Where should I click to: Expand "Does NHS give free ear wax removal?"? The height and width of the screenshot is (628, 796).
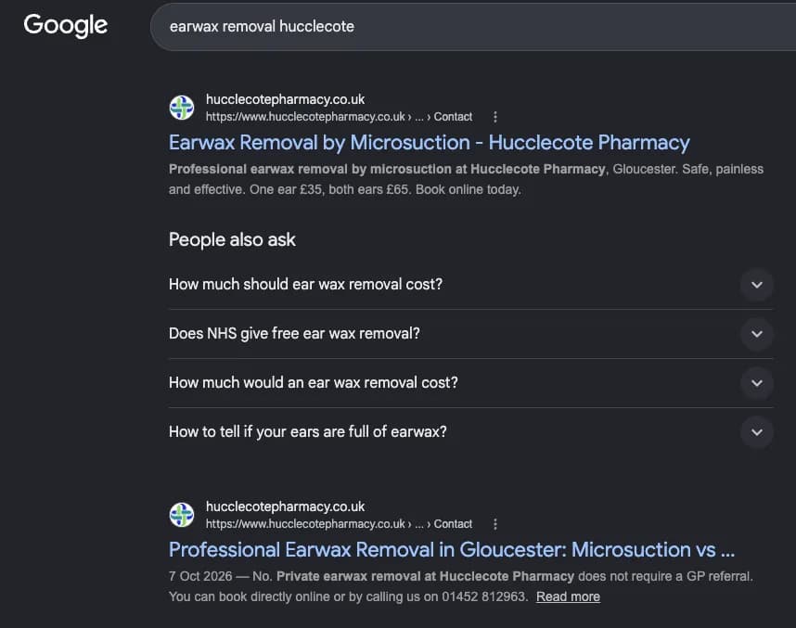470,334
